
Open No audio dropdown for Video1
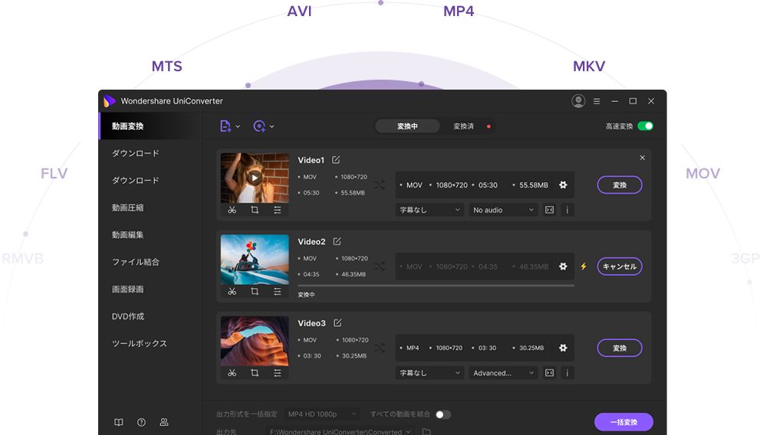pyautogui.click(x=503, y=210)
